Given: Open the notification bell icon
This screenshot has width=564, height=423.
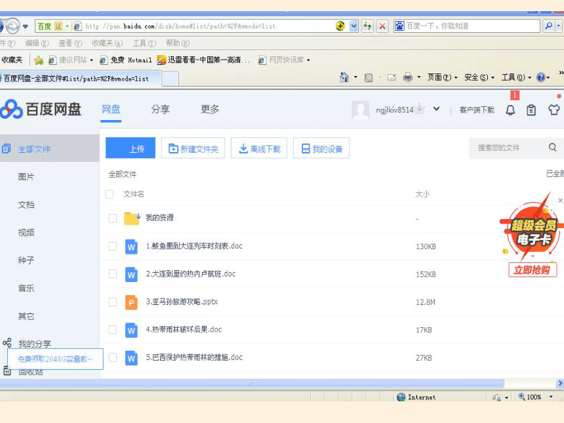Looking at the screenshot, I should [510, 110].
